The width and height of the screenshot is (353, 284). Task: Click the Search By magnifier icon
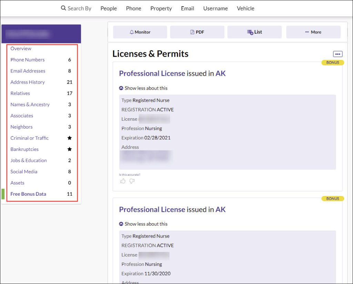click(63, 8)
